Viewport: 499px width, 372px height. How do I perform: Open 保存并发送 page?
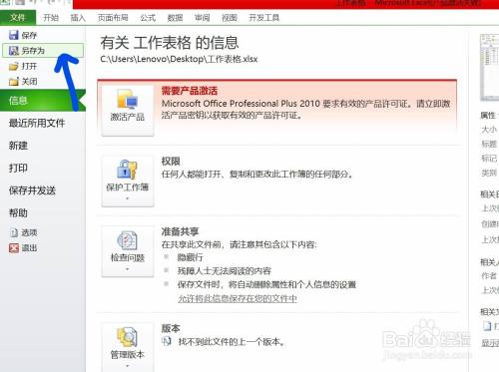coord(32,190)
